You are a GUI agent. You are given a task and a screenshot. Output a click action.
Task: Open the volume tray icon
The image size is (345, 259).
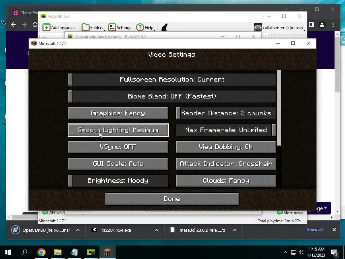click(301, 252)
